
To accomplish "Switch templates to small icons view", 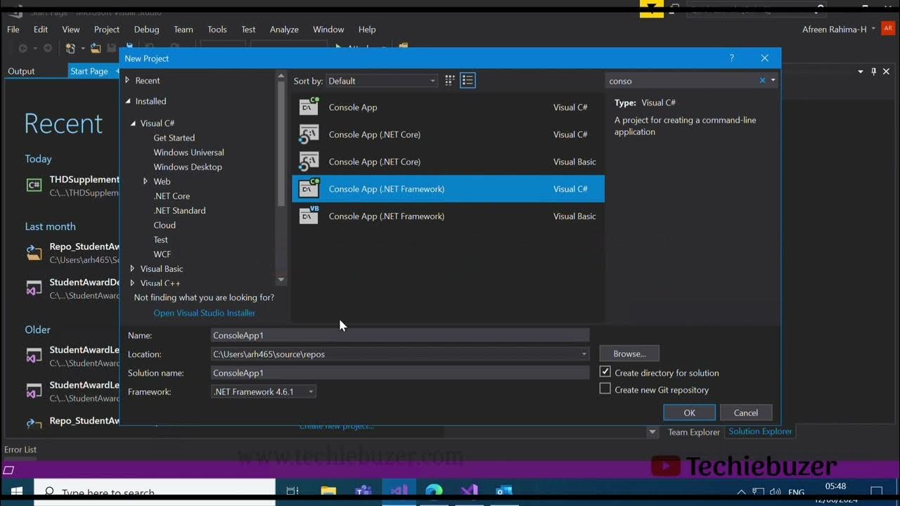I will click(x=450, y=81).
